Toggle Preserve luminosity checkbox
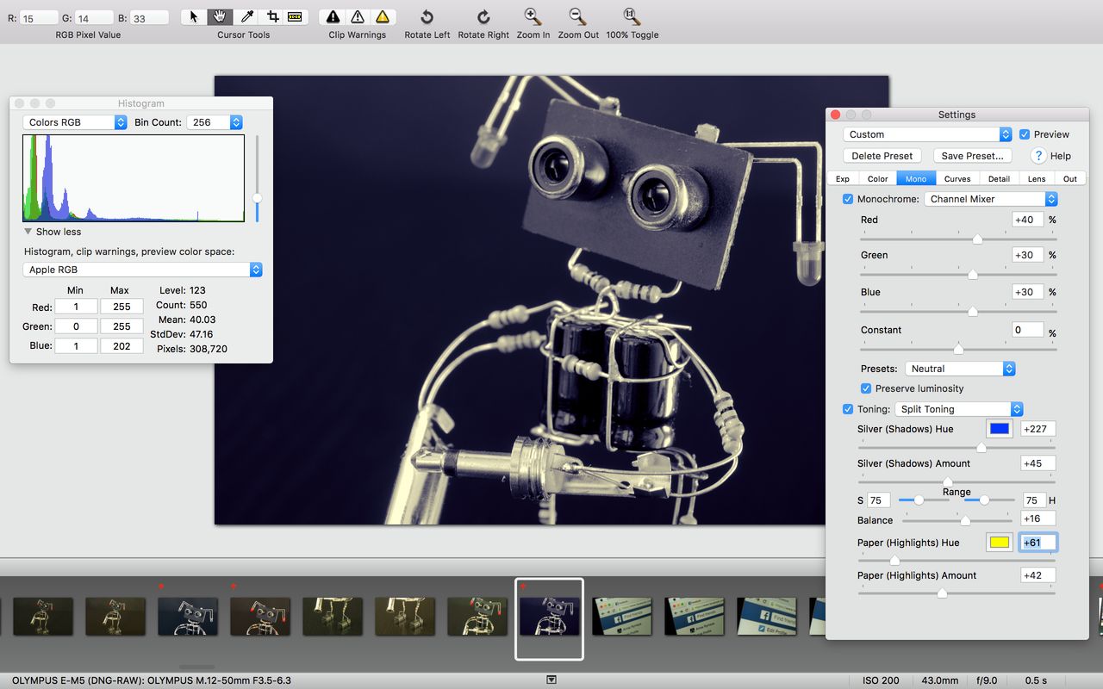This screenshot has width=1103, height=689. [x=866, y=388]
